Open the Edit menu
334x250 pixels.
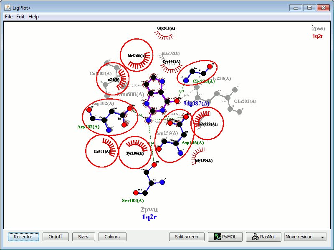click(x=20, y=17)
